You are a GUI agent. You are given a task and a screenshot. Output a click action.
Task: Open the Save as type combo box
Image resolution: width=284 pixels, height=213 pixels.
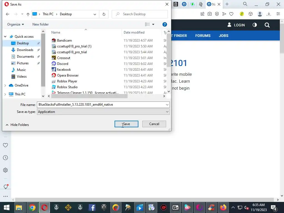tap(103, 112)
